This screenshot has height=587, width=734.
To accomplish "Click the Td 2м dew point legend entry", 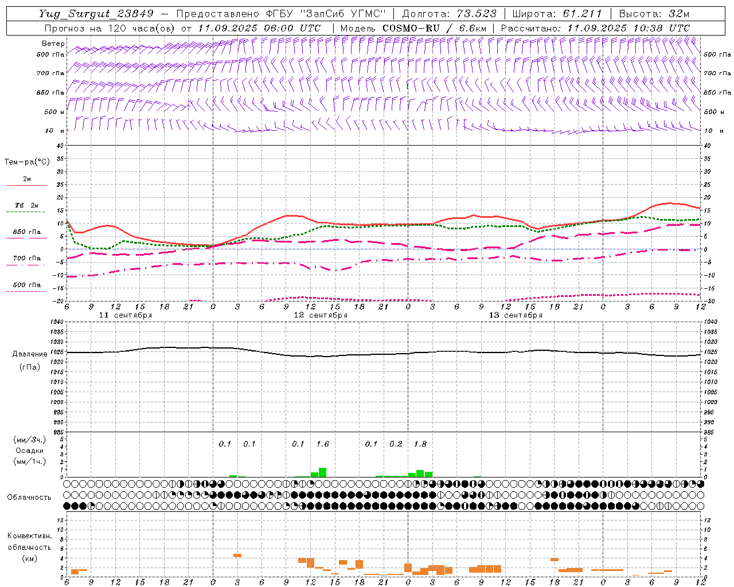I will click(27, 205).
